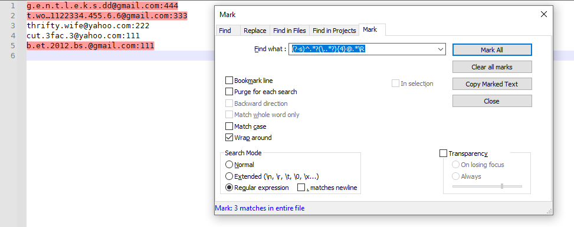Click Copy Marked Text button
The image size is (574, 227).
[x=492, y=84]
